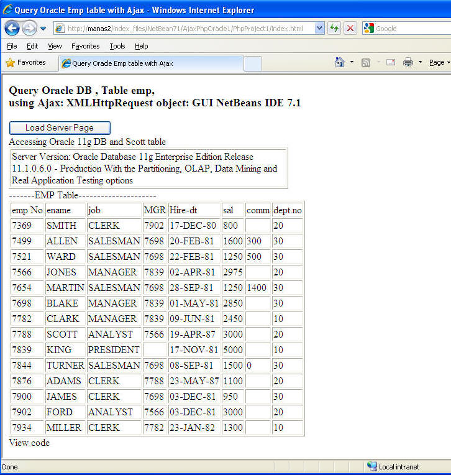Expand the Print dropdown arrow
The width and height of the screenshot is (451, 475).
pyautogui.click(x=420, y=62)
